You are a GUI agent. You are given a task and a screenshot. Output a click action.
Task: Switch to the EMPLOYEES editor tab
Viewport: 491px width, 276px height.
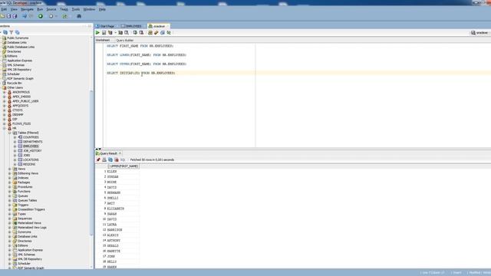[132, 26]
